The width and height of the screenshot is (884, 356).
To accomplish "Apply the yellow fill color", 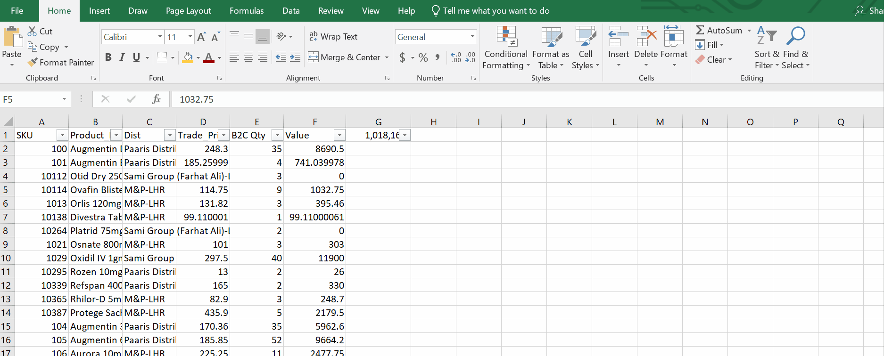I will point(188,57).
